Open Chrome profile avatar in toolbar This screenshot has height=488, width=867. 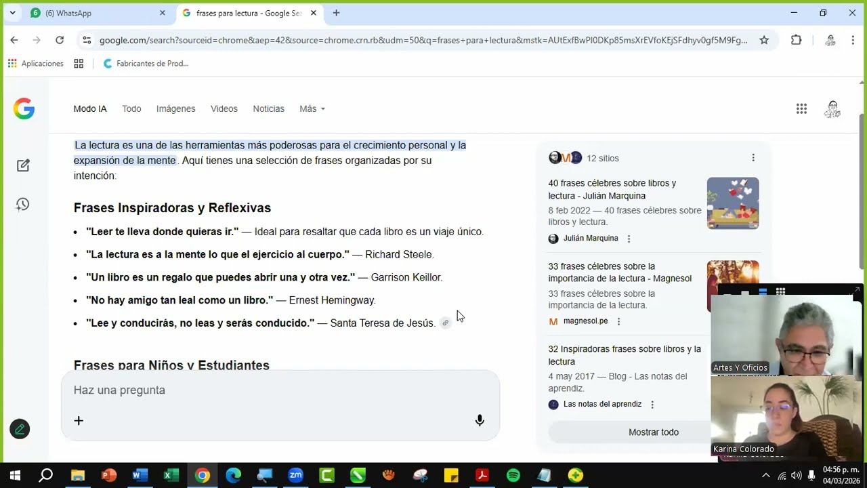coord(830,40)
